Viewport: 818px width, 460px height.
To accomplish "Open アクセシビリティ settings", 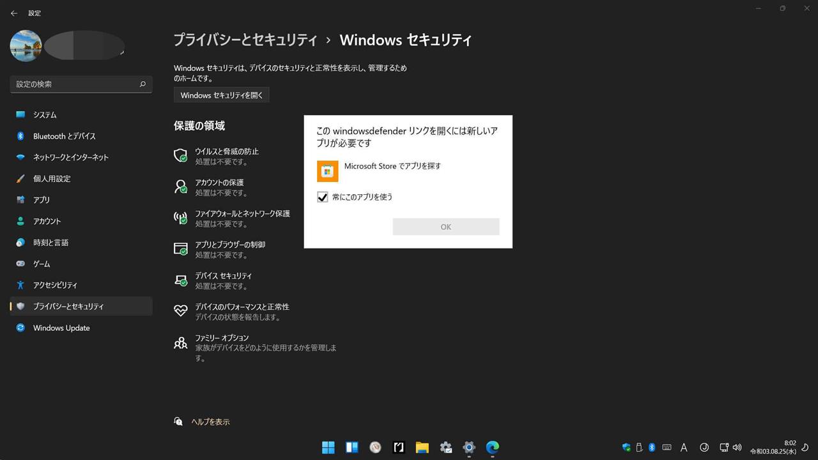I will point(81,285).
